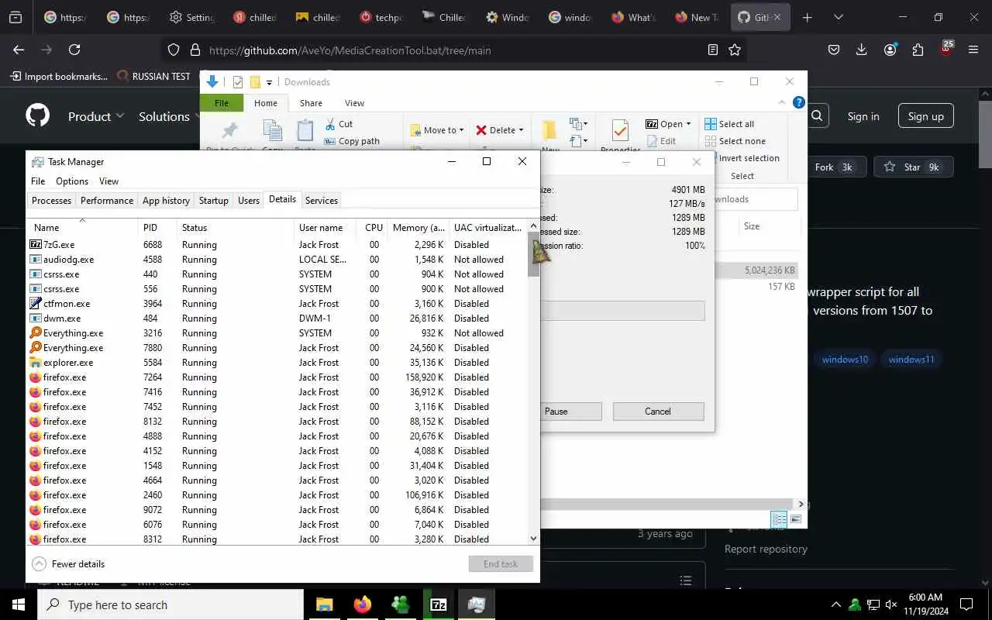Screen dimensions: 992x620
Task: Open the network tray icon
Action: (873, 604)
